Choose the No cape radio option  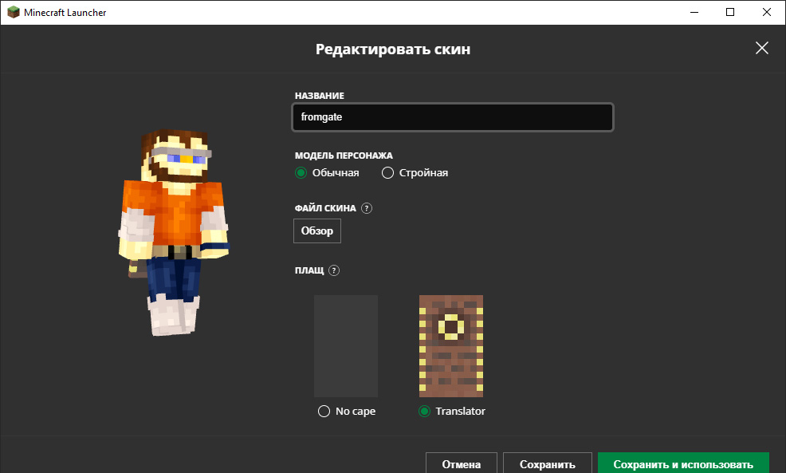tap(324, 412)
